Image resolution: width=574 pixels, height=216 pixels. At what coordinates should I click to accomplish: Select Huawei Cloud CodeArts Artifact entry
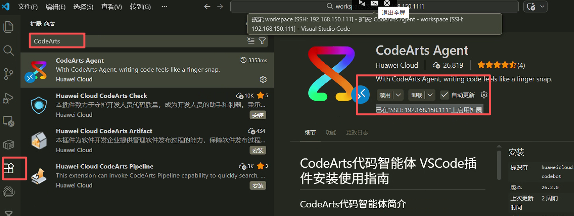click(x=147, y=141)
